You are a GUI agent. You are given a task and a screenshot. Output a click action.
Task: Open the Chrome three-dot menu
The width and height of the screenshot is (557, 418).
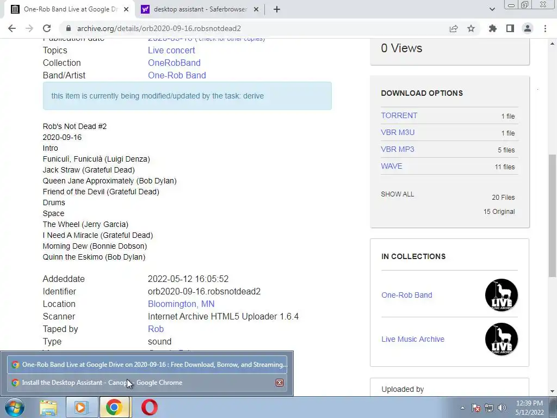coord(545,28)
